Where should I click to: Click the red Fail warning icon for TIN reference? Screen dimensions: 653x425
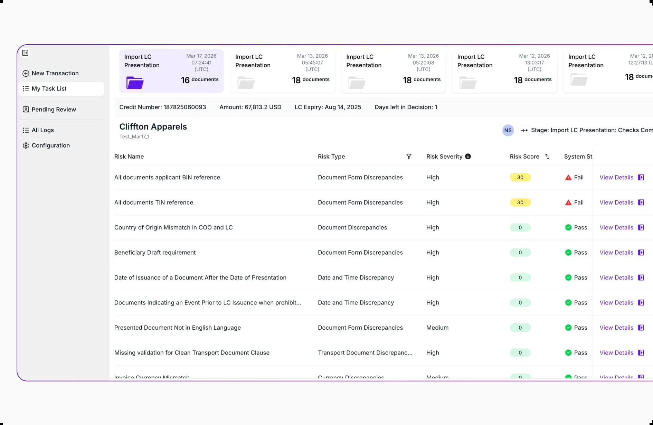(x=568, y=202)
